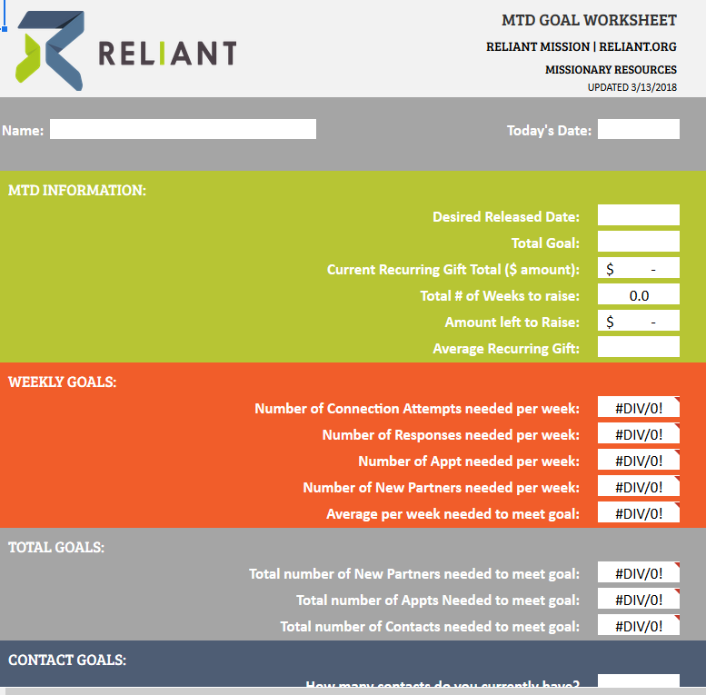The width and height of the screenshot is (706, 695).
Task: Click the Responses needed per week result cell
Action: tap(638, 434)
